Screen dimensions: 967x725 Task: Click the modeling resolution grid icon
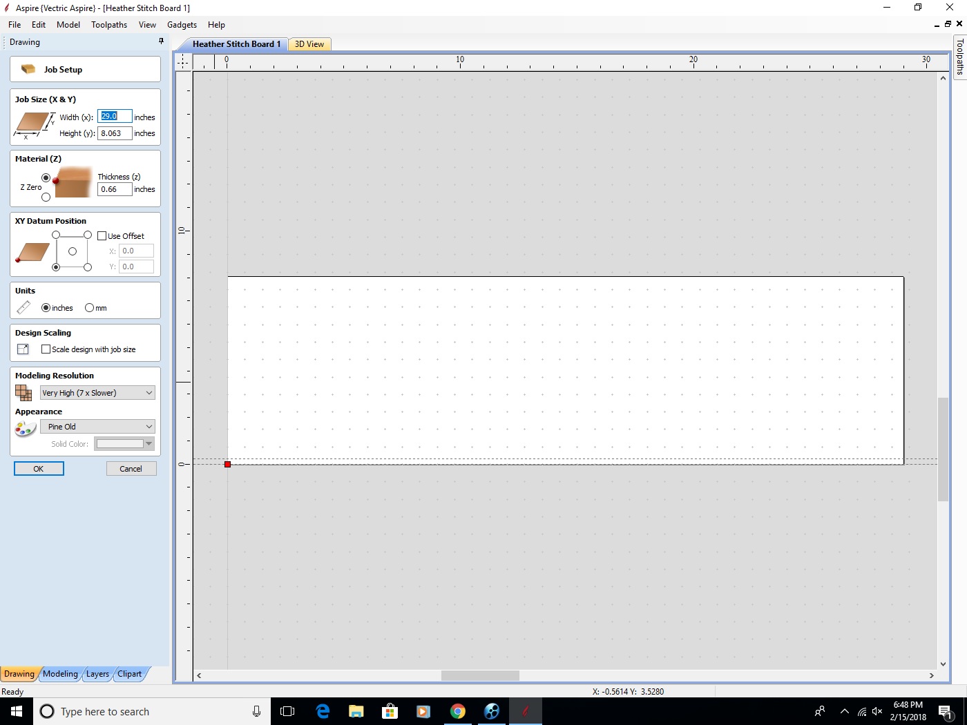[x=23, y=393]
